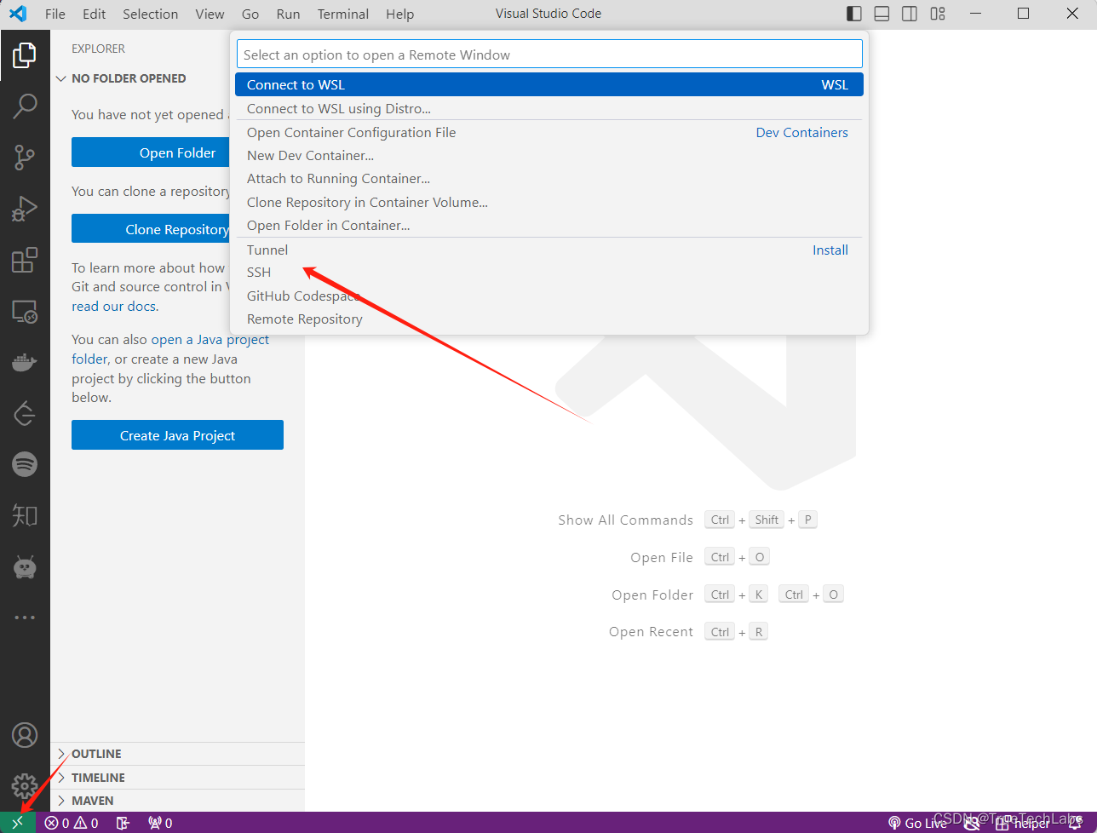
Task: Open the Remote Explorer icon
Action: pyautogui.click(x=25, y=311)
